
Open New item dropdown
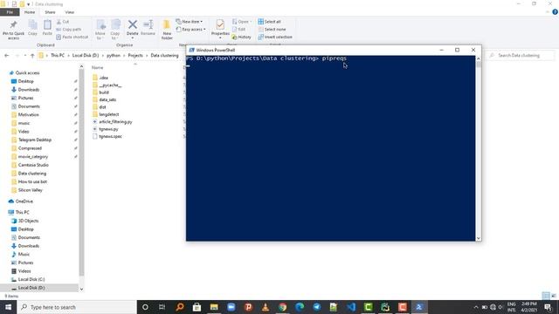[189, 22]
